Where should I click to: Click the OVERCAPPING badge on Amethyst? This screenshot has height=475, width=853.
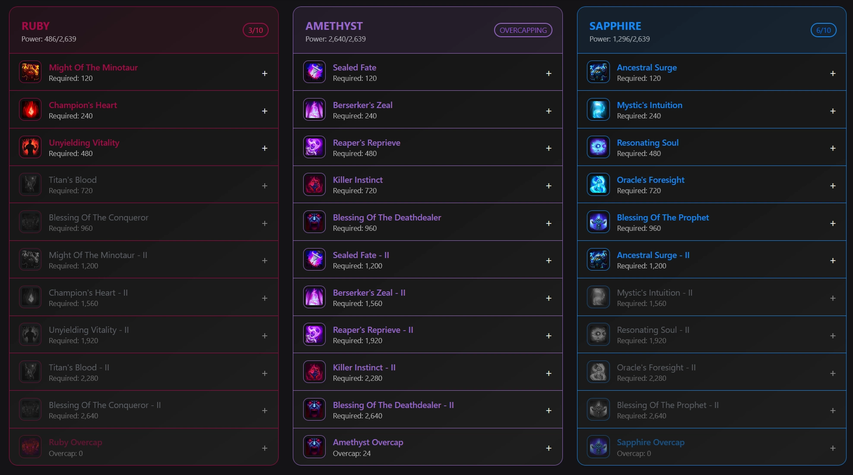point(523,30)
